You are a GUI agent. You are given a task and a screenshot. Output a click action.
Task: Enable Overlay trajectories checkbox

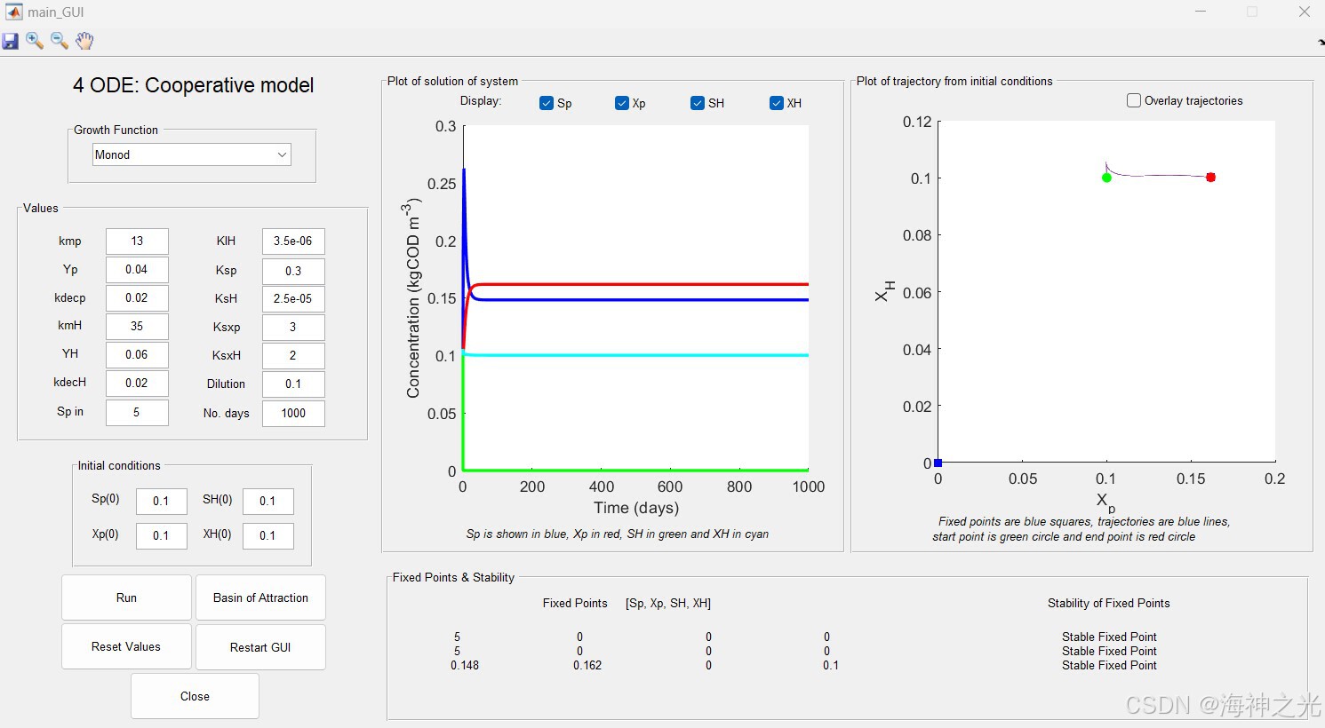1134,100
